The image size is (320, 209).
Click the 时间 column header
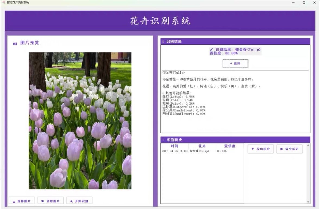click(175, 146)
